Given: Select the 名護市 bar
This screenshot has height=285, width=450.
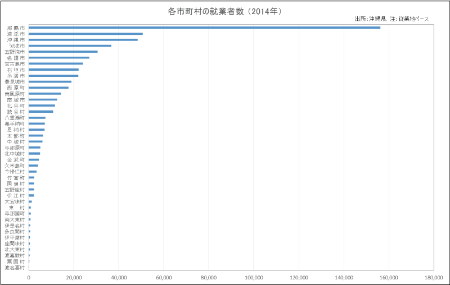Looking at the screenshot, I should pyautogui.click(x=59, y=58).
